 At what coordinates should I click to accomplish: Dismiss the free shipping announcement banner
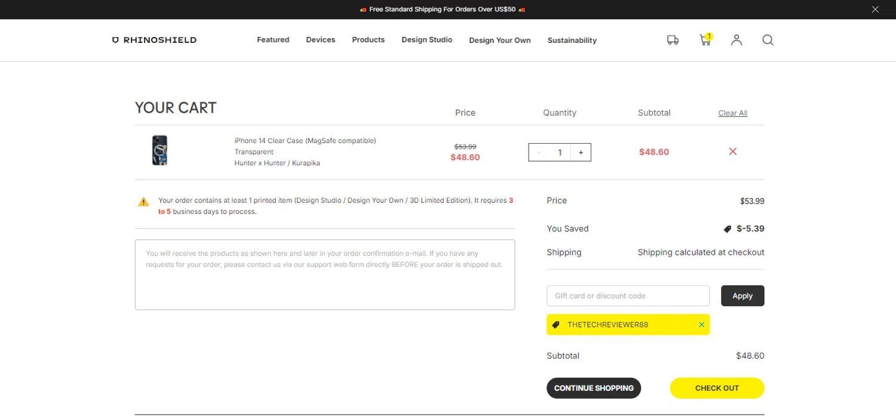875,10
